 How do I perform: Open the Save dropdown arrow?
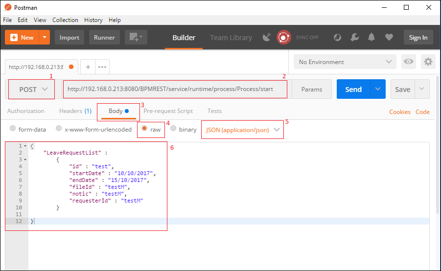tap(422, 89)
